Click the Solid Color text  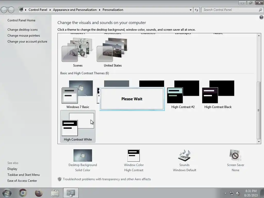pyautogui.click(x=83, y=170)
